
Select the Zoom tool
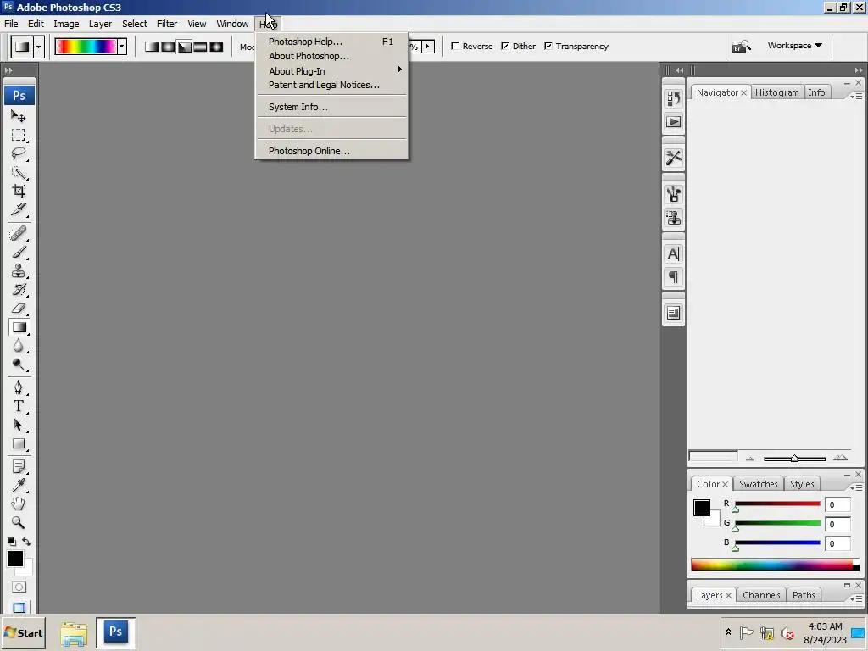click(19, 522)
